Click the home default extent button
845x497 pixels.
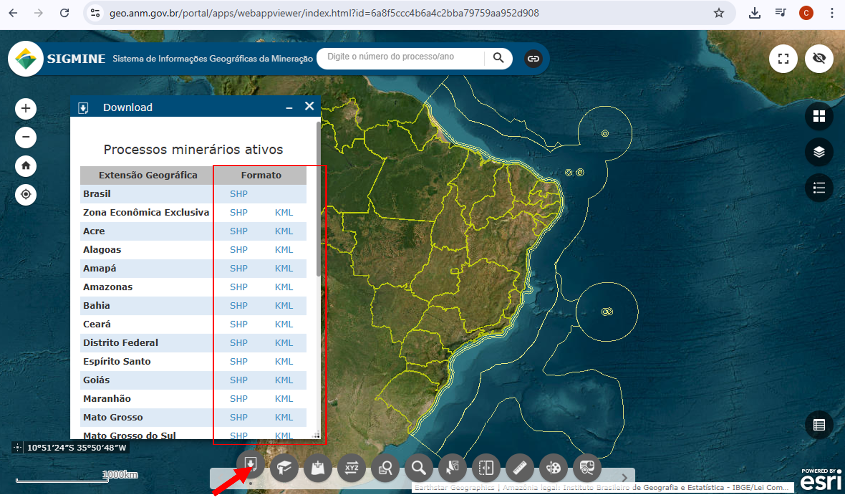(x=26, y=166)
